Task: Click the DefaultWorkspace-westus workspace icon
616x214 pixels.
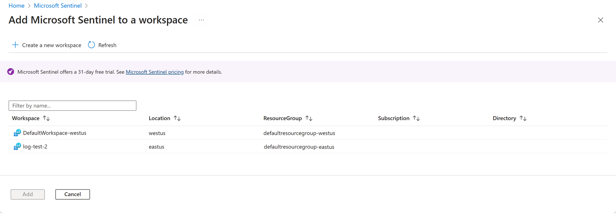Action: [x=17, y=133]
